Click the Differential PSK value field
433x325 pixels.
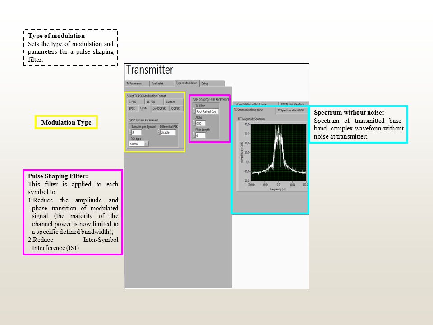[168, 132]
